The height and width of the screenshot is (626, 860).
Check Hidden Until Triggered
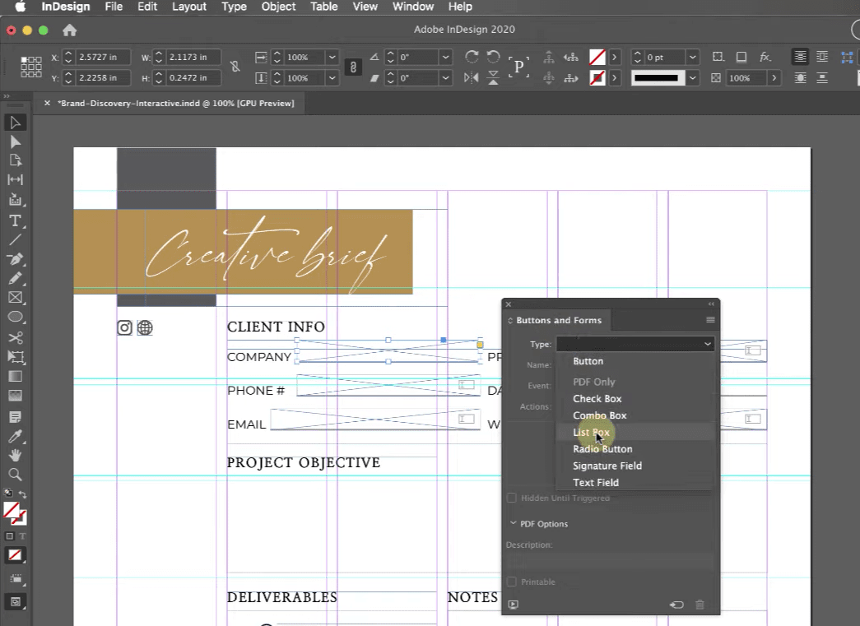coord(511,498)
